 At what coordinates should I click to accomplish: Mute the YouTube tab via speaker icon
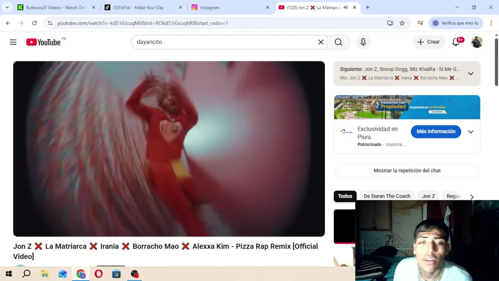point(346,7)
